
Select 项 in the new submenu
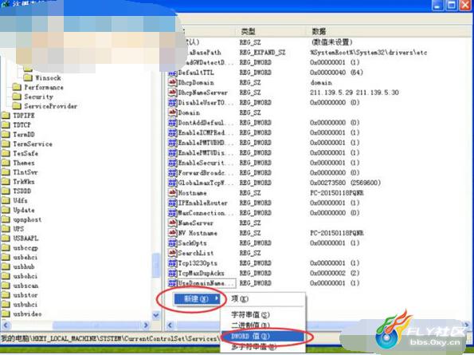[x=240, y=298]
